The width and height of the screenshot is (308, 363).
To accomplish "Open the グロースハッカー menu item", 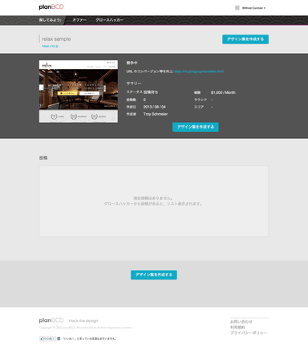I will pyautogui.click(x=110, y=20).
